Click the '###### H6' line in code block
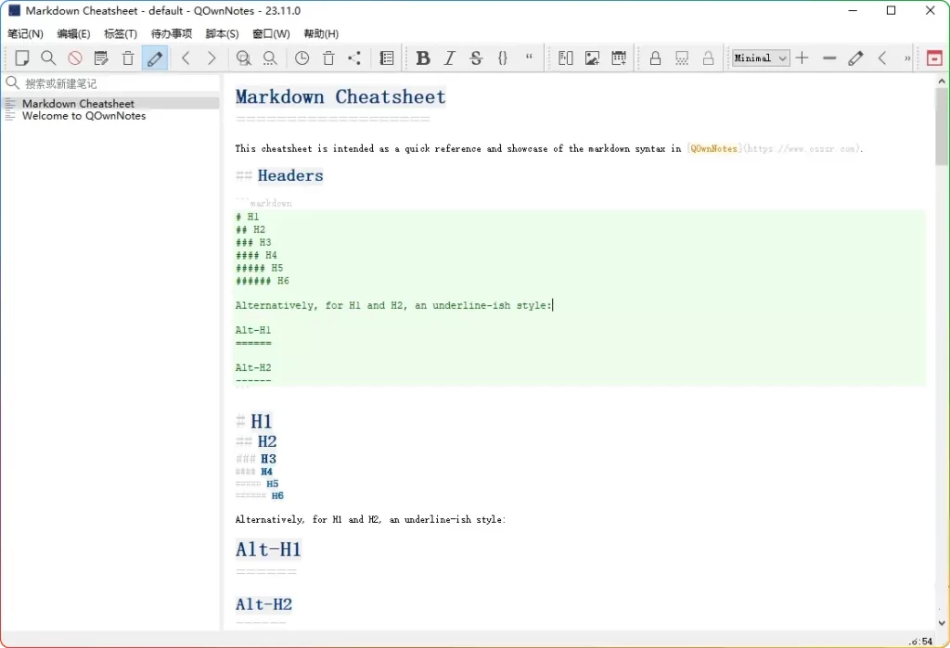Viewport: 950px width, 648px height. (263, 281)
